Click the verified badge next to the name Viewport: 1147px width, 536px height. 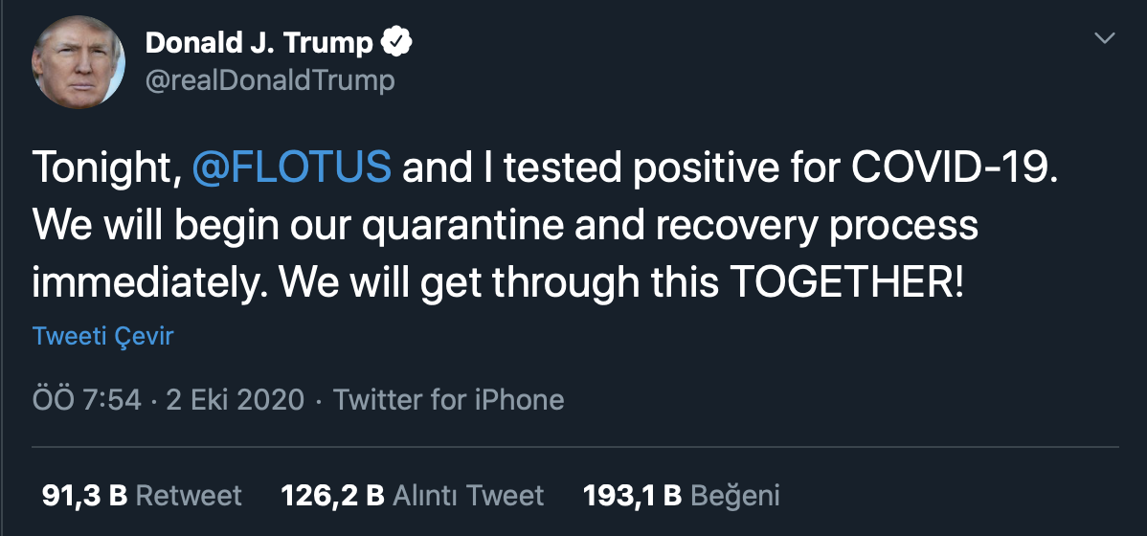click(x=397, y=42)
